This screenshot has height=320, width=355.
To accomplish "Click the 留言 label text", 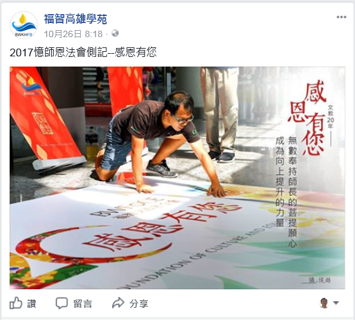I will [83, 304].
